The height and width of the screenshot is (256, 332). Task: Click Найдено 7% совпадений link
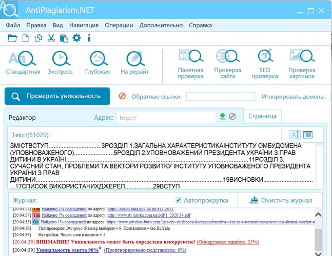(64, 215)
